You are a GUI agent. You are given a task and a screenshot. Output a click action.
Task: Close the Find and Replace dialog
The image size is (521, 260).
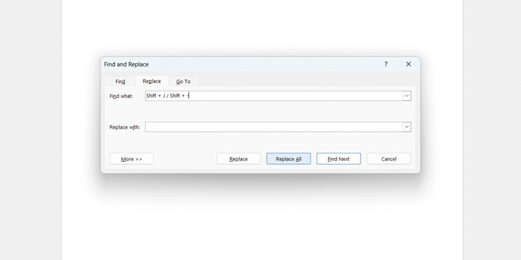pos(408,64)
